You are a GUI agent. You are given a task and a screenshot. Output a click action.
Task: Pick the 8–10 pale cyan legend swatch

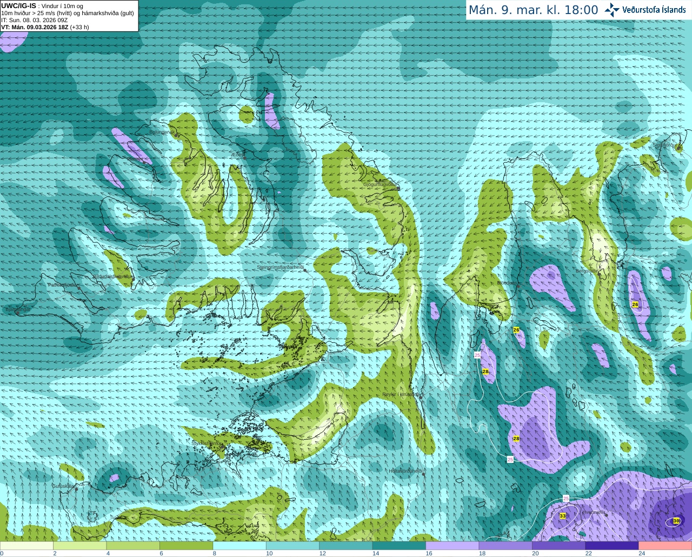coord(239,546)
